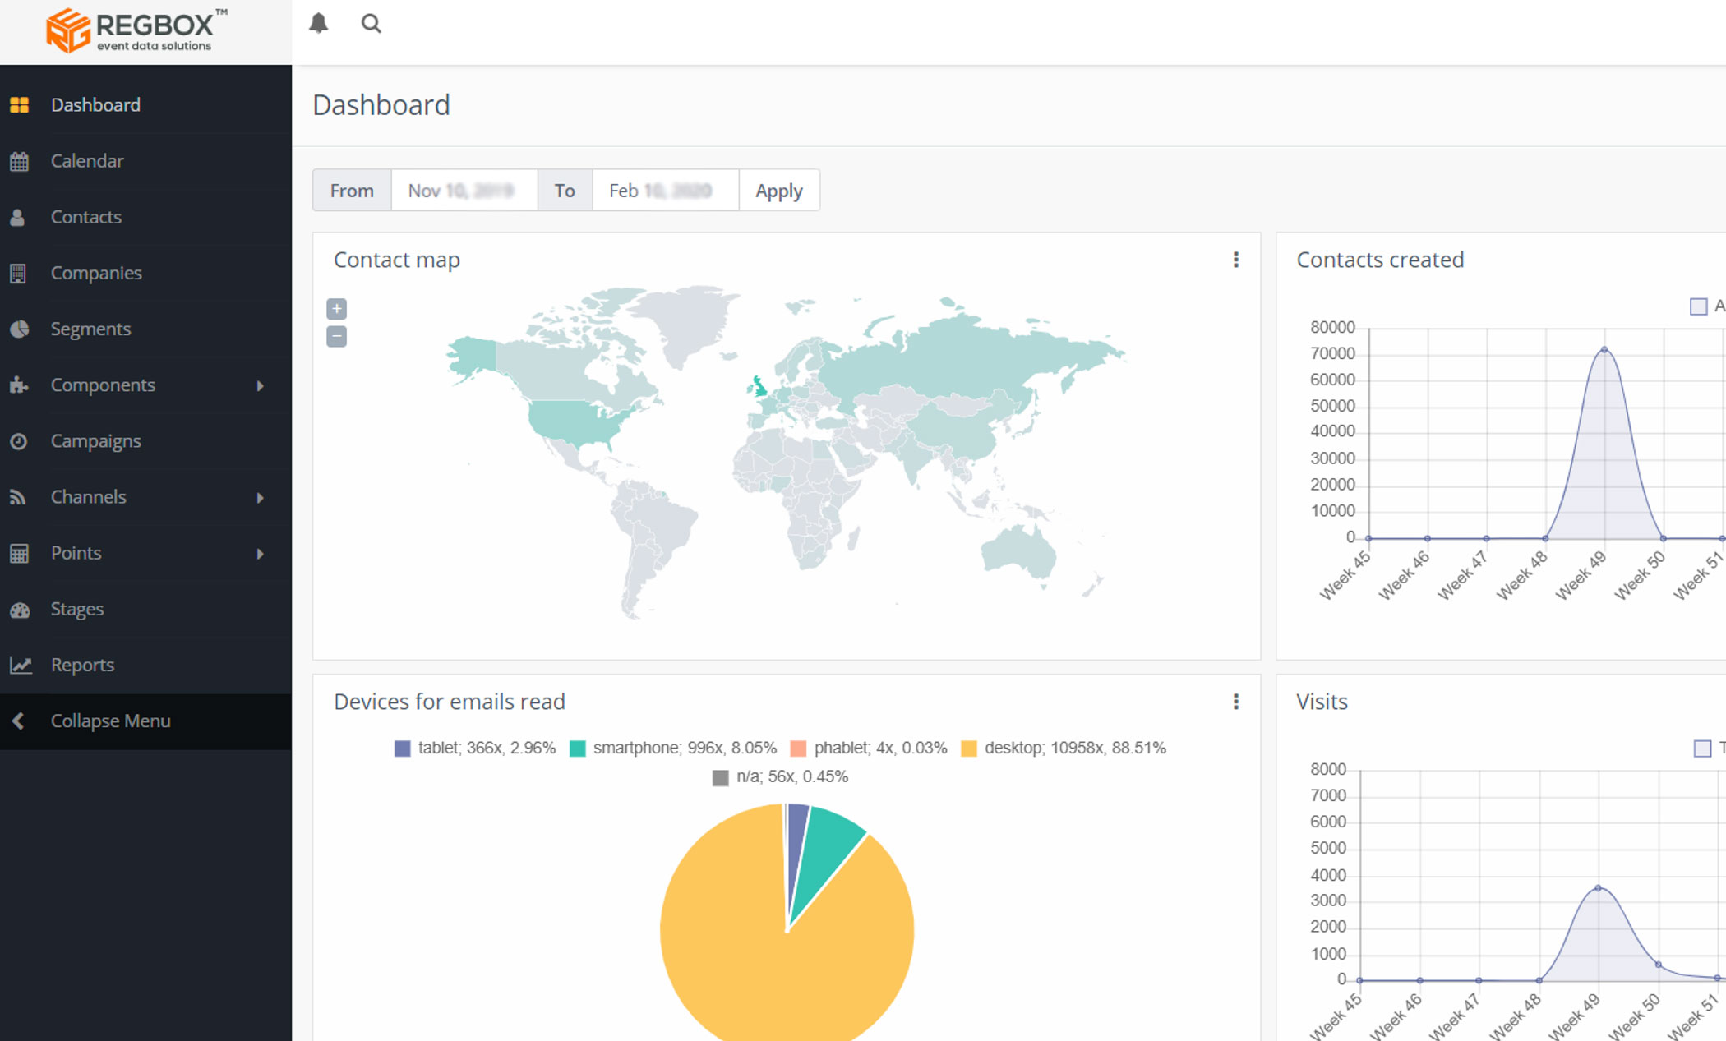Click the Segments pie icon
The width and height of the screenshot is (1726, 1041).
(20, 329)
